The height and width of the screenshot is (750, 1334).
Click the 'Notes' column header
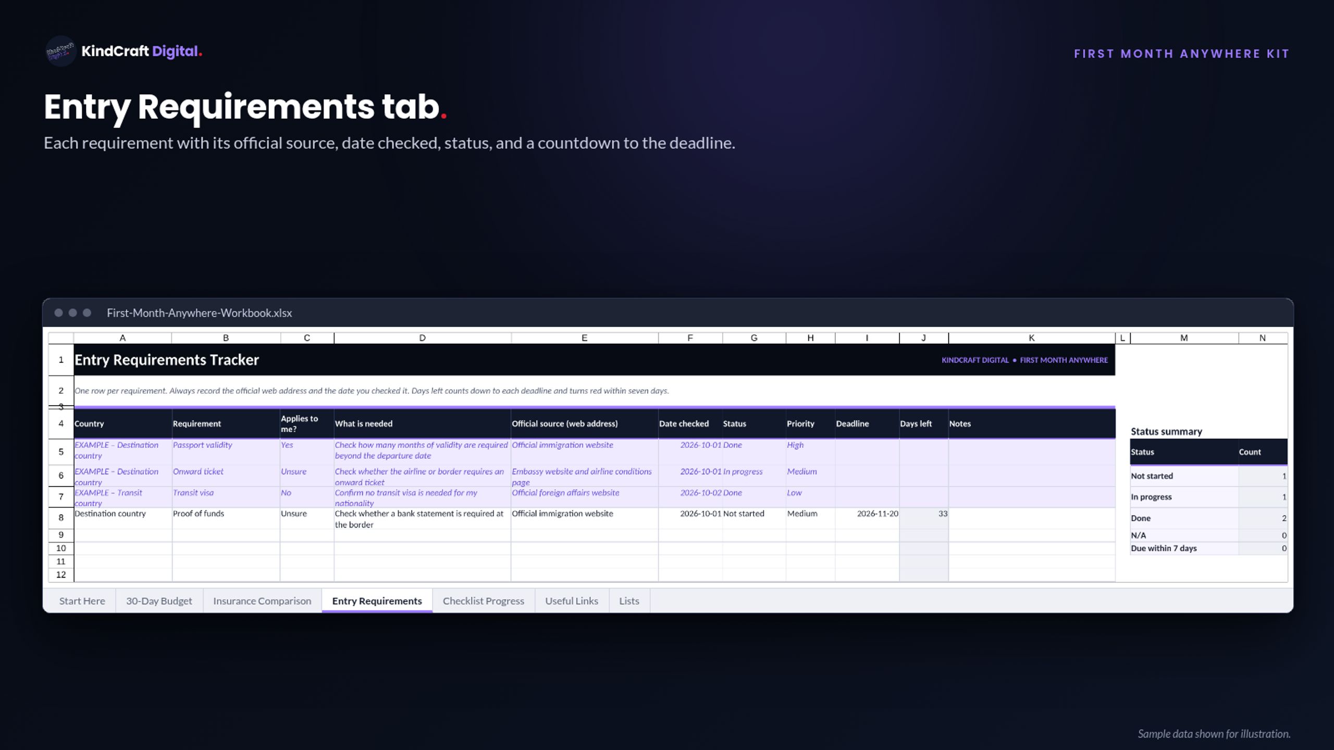(x=1031, y=423)
